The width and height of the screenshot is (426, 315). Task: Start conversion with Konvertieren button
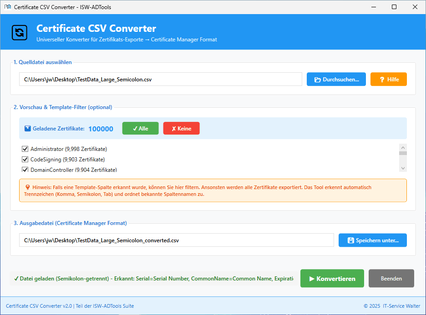click(x=332, y=279)
